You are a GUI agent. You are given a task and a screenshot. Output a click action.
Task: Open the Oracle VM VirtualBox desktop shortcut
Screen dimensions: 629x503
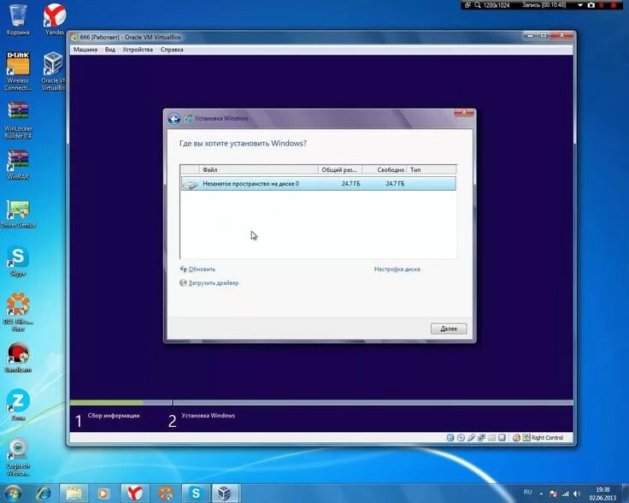(x=53, y=72)
